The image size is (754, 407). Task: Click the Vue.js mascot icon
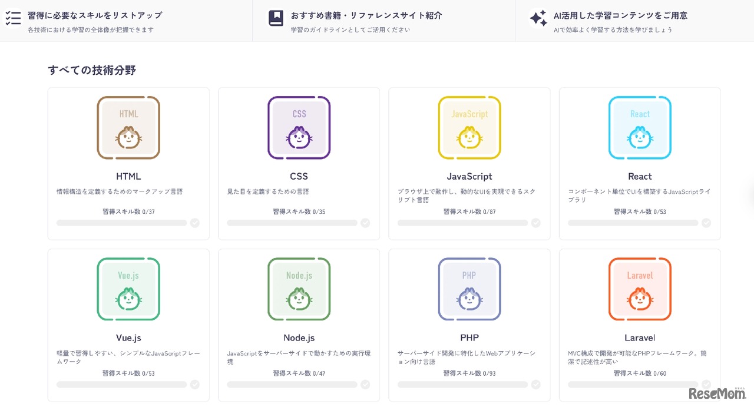pos(128,289)
